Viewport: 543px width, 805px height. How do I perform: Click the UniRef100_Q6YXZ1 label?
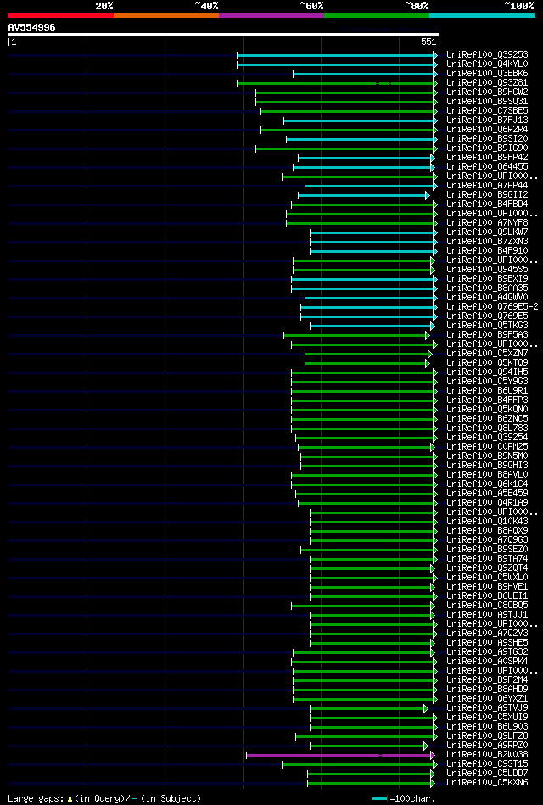(x=488, y=699)
